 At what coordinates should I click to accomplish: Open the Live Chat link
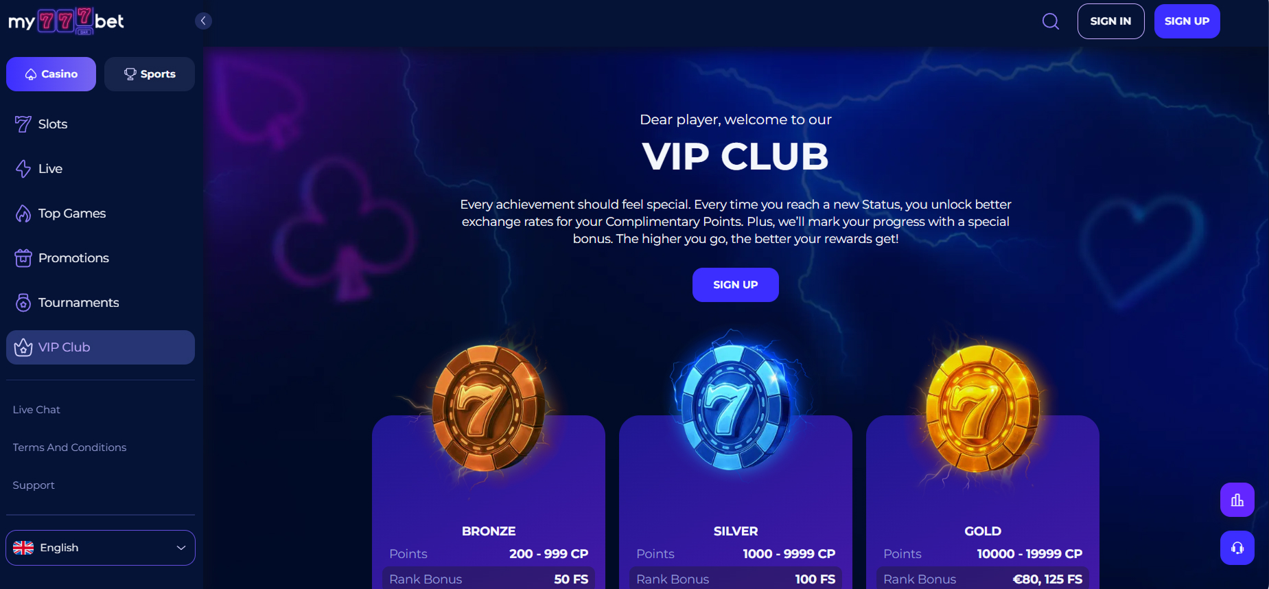pos(36,410)
